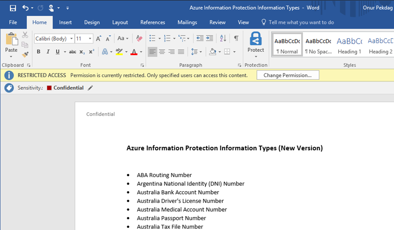394x230 pixels.
Task: Switch to the Review tab
Action: point(217,22)
